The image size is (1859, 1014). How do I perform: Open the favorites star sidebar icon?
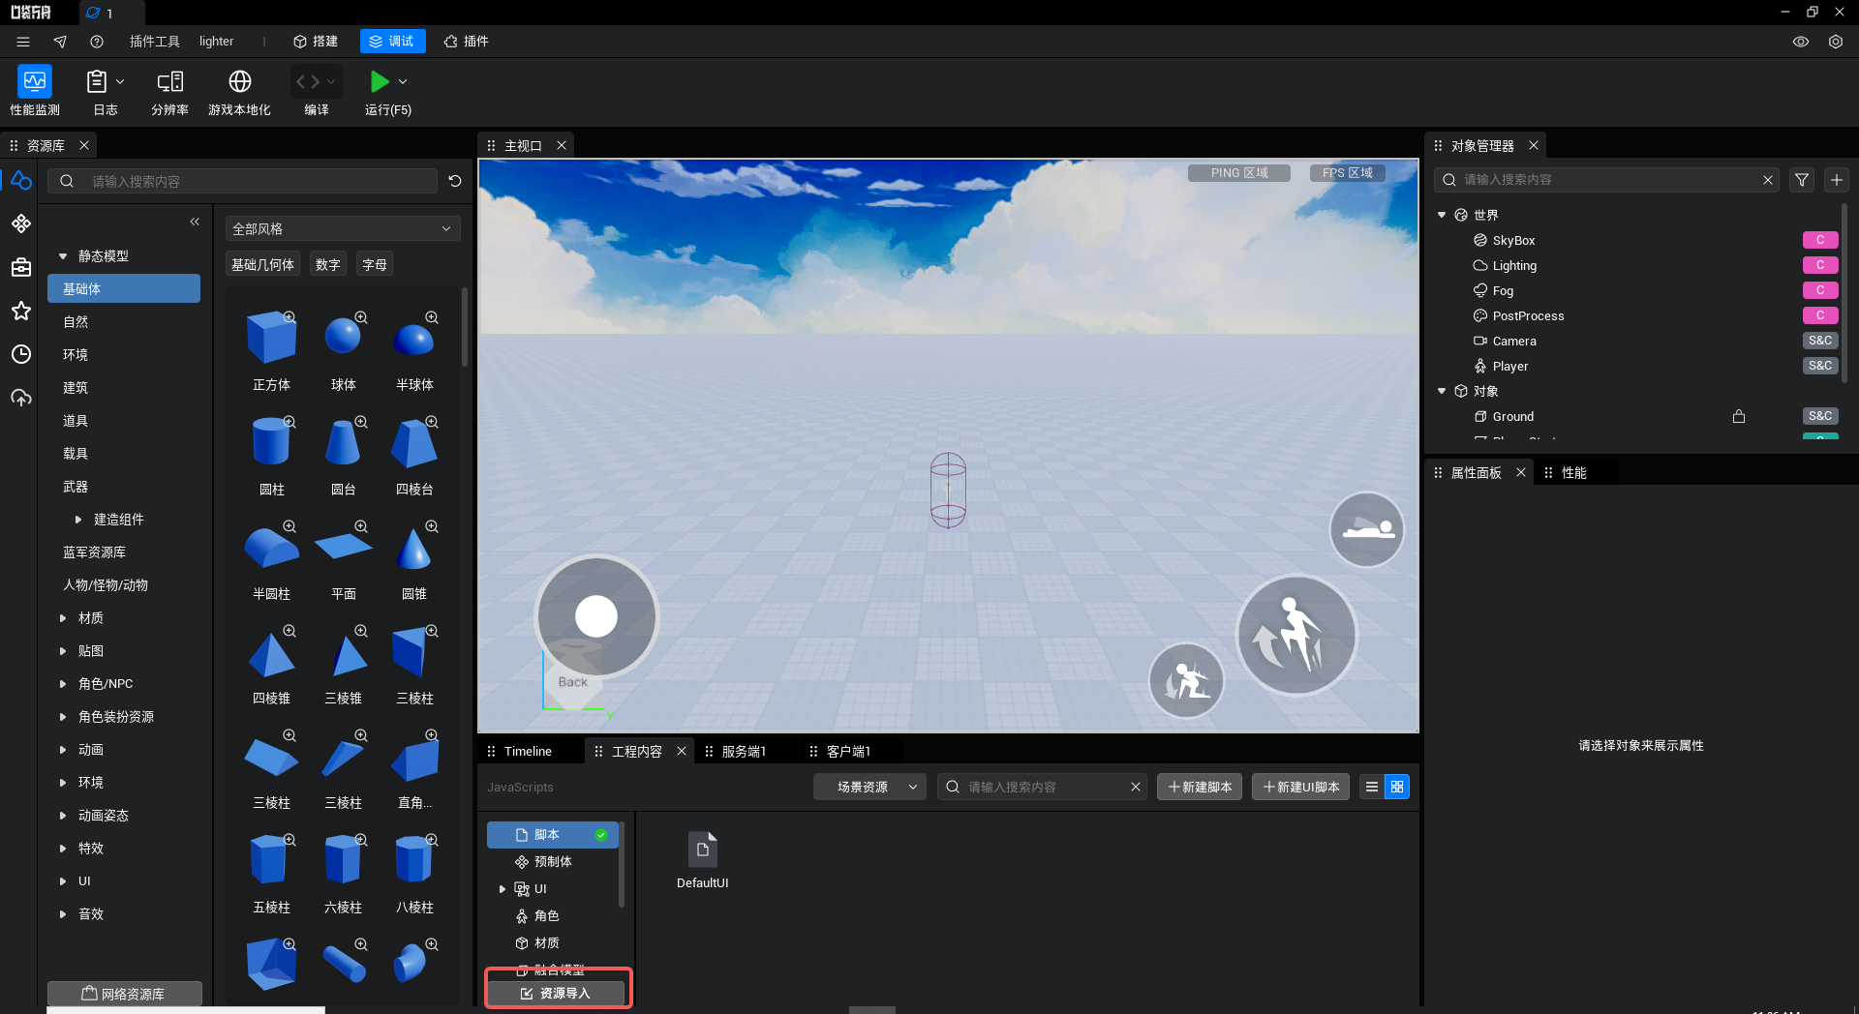(21, 311)
